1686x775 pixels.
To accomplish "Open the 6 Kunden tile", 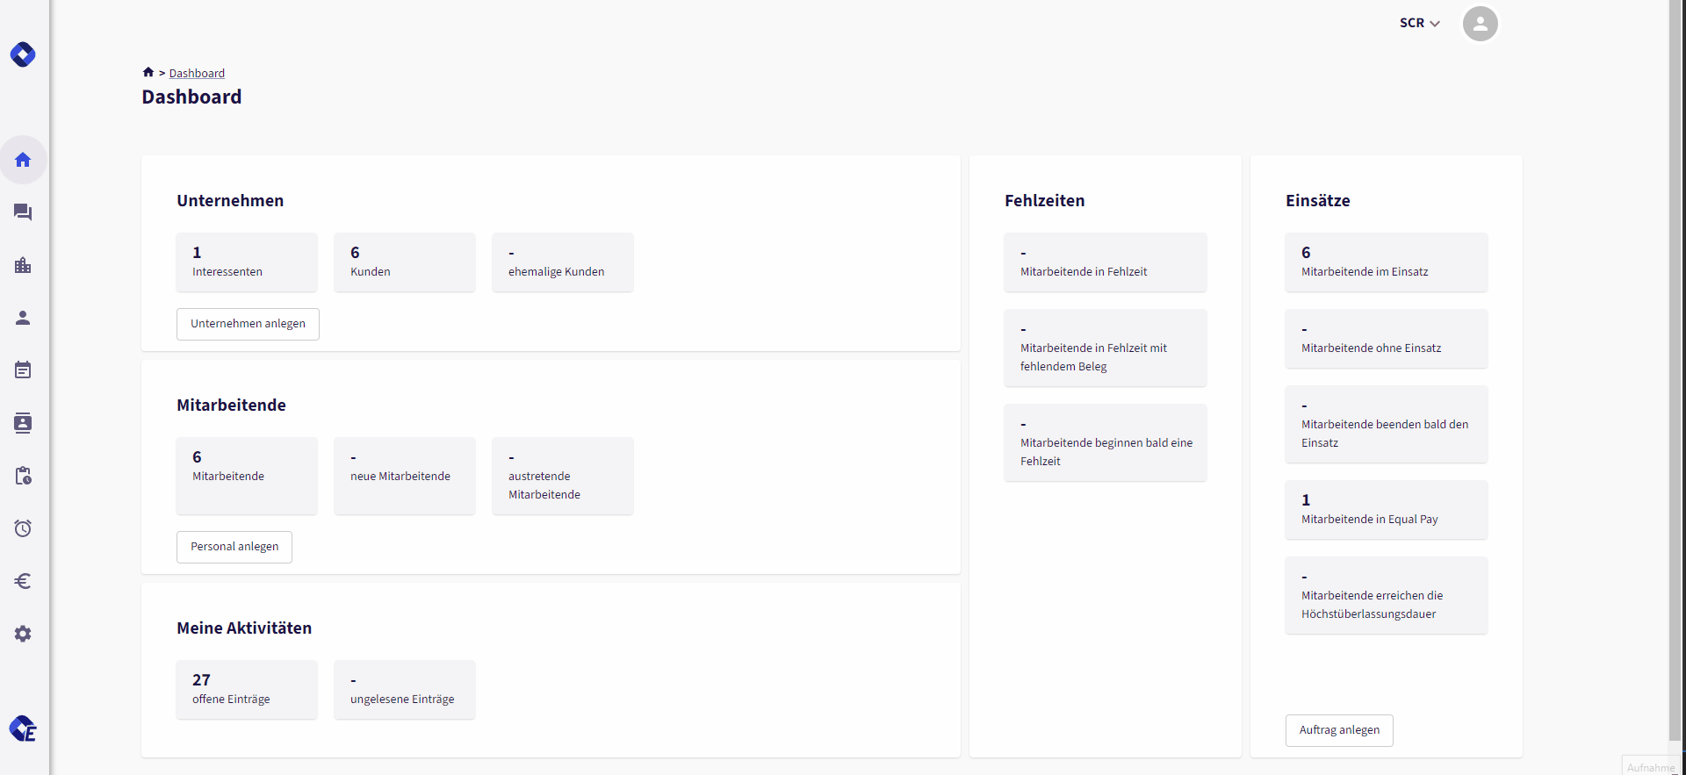I will pos(405,262).
